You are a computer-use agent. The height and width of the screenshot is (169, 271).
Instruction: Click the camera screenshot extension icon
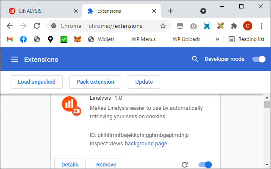[x=194, y=26]
